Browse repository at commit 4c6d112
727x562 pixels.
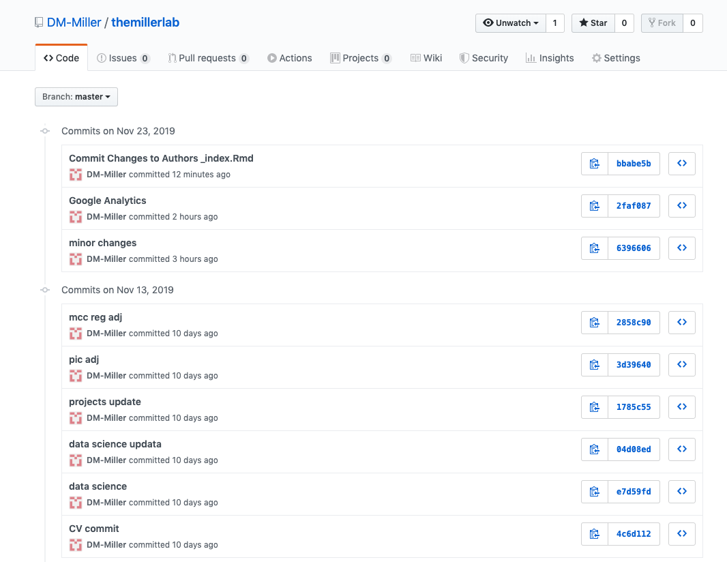[681, 534]
